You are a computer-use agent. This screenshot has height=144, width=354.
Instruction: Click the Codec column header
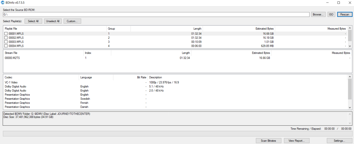41,78
